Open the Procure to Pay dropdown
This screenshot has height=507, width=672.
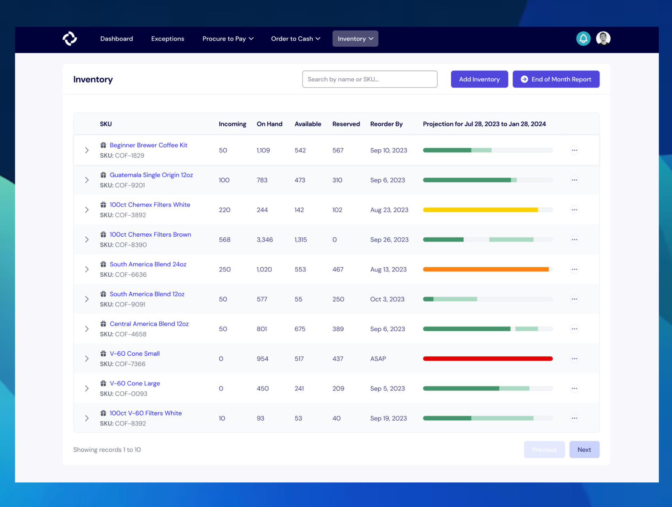[228, 39]
